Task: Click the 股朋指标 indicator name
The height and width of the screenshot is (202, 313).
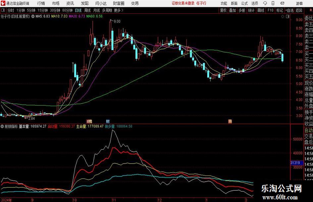Action: pyautogui.click(x=11, y=126)
